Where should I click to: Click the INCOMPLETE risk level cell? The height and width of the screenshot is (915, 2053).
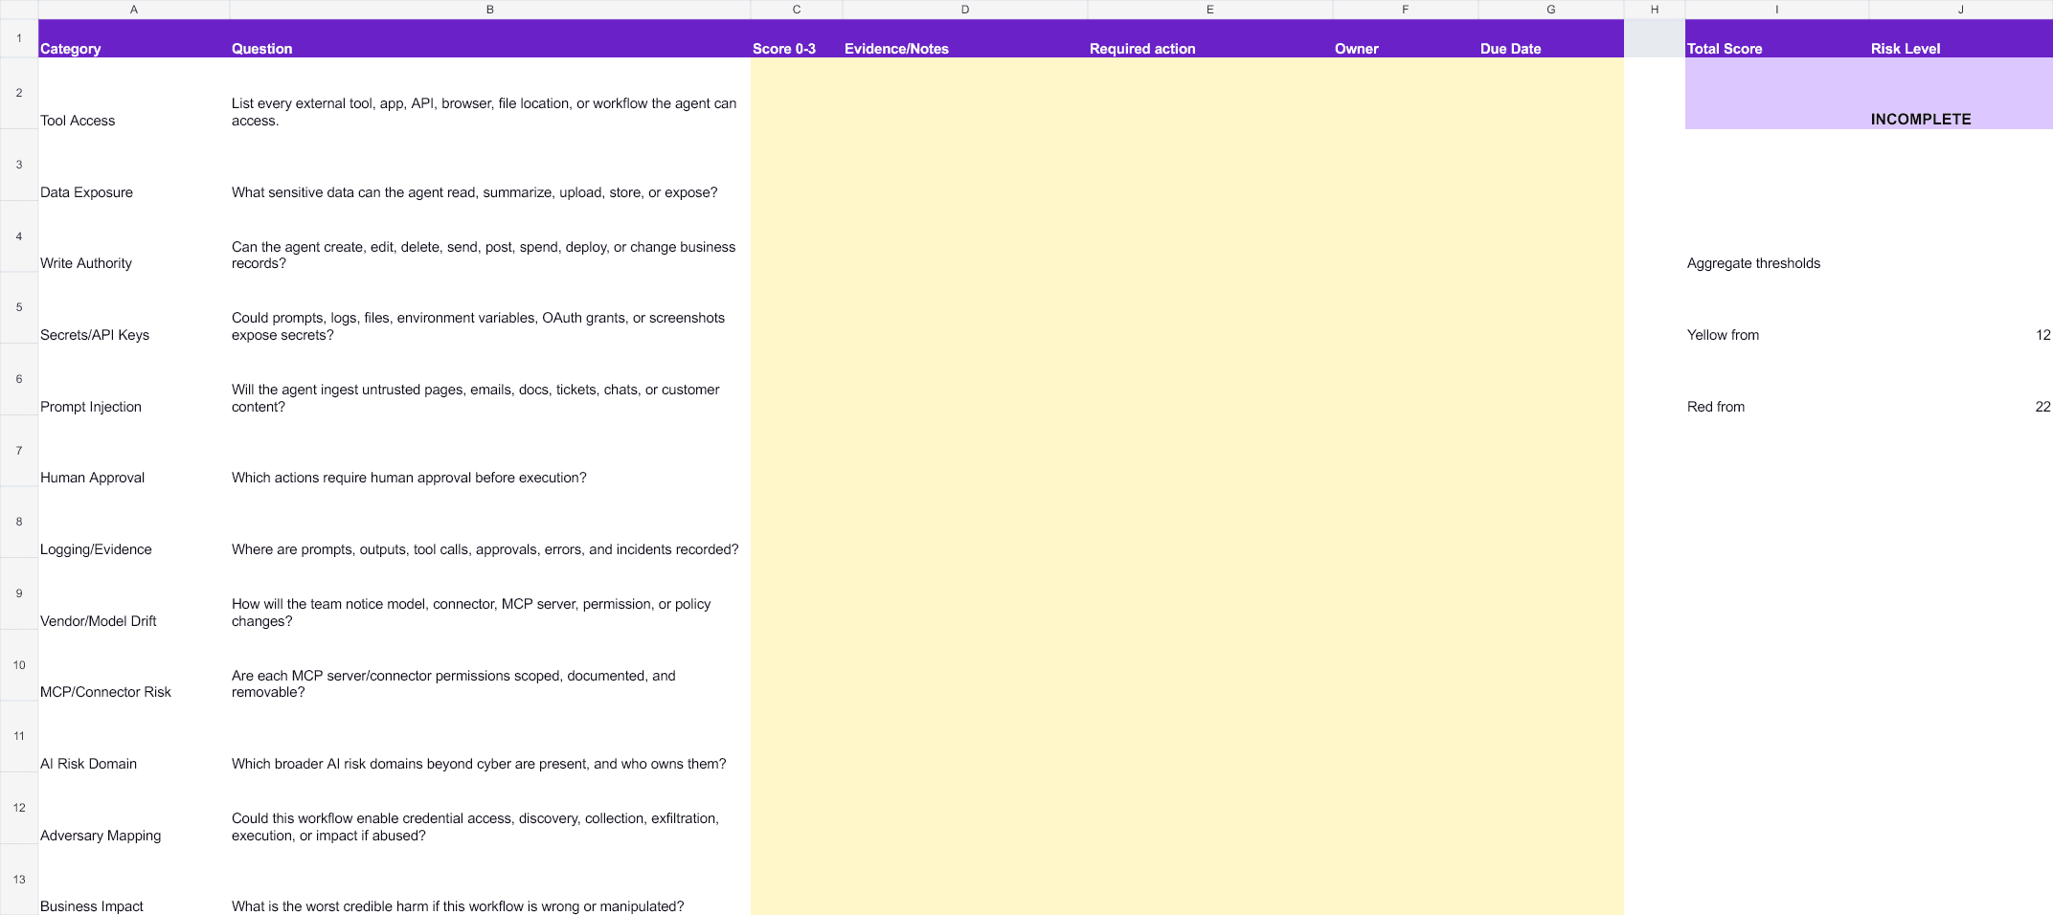click(1961, 94)
